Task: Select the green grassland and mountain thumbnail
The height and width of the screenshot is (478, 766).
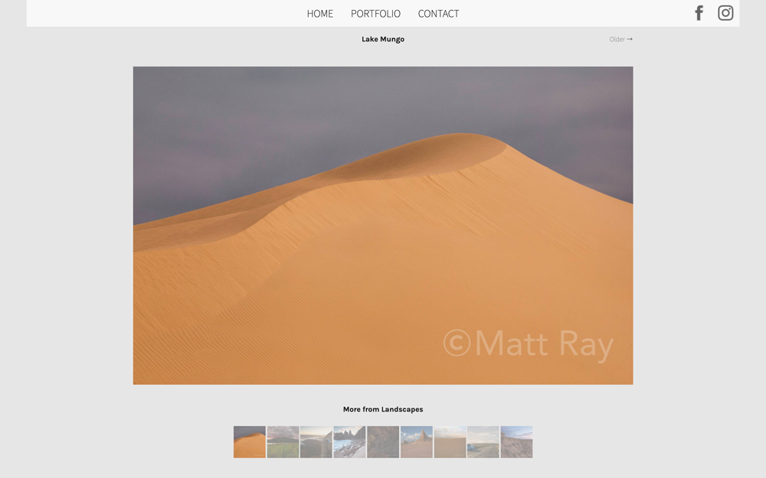Action: click(x=283, y=442)
